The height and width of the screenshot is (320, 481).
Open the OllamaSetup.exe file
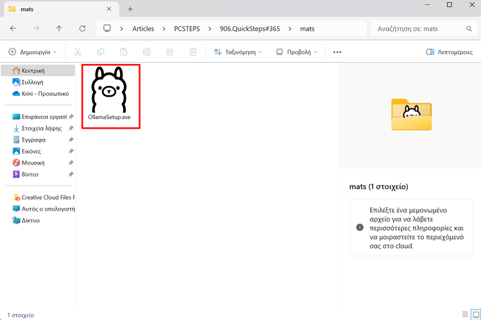click(x=109, y=93)
